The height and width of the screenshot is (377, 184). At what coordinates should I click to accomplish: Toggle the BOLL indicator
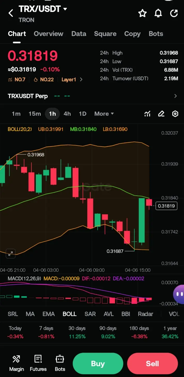point(70,314)
